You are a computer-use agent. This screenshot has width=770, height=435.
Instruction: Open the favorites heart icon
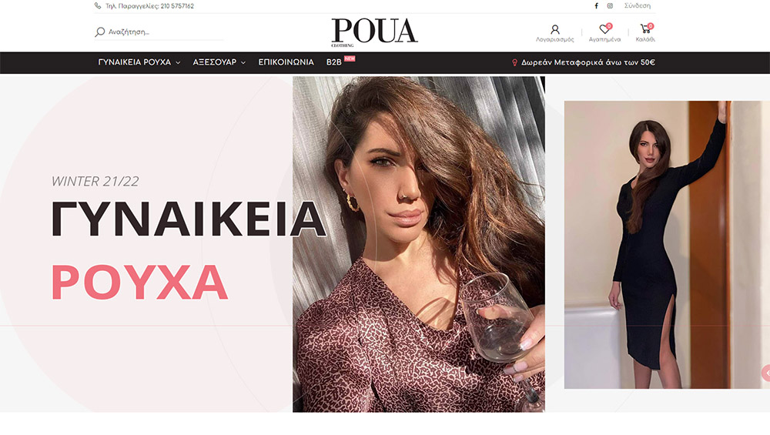pos(604,29)
